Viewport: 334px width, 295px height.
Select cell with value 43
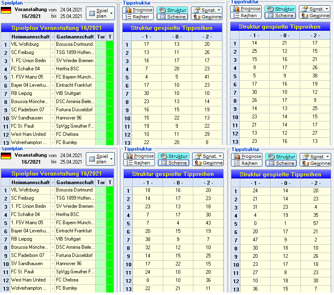coord(208,223)
